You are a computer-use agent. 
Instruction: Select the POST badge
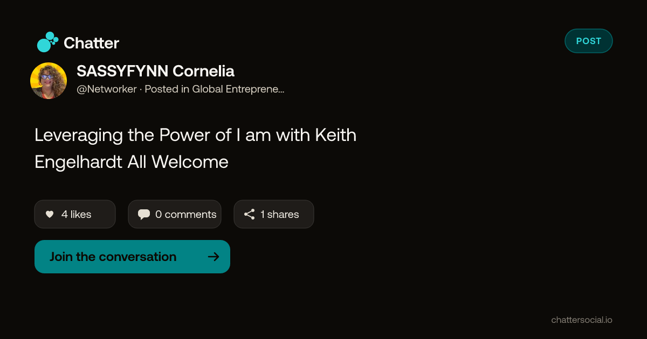click(x=589, y=41)
